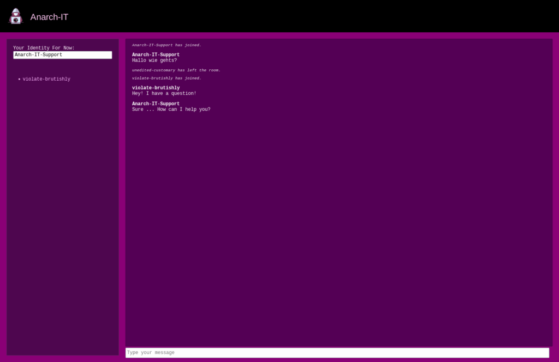Image resolution: width=559 pixels, height=362 pixels.
Task: Click the bold violate-brutishly sender name in chat
Action: (156, 88)
